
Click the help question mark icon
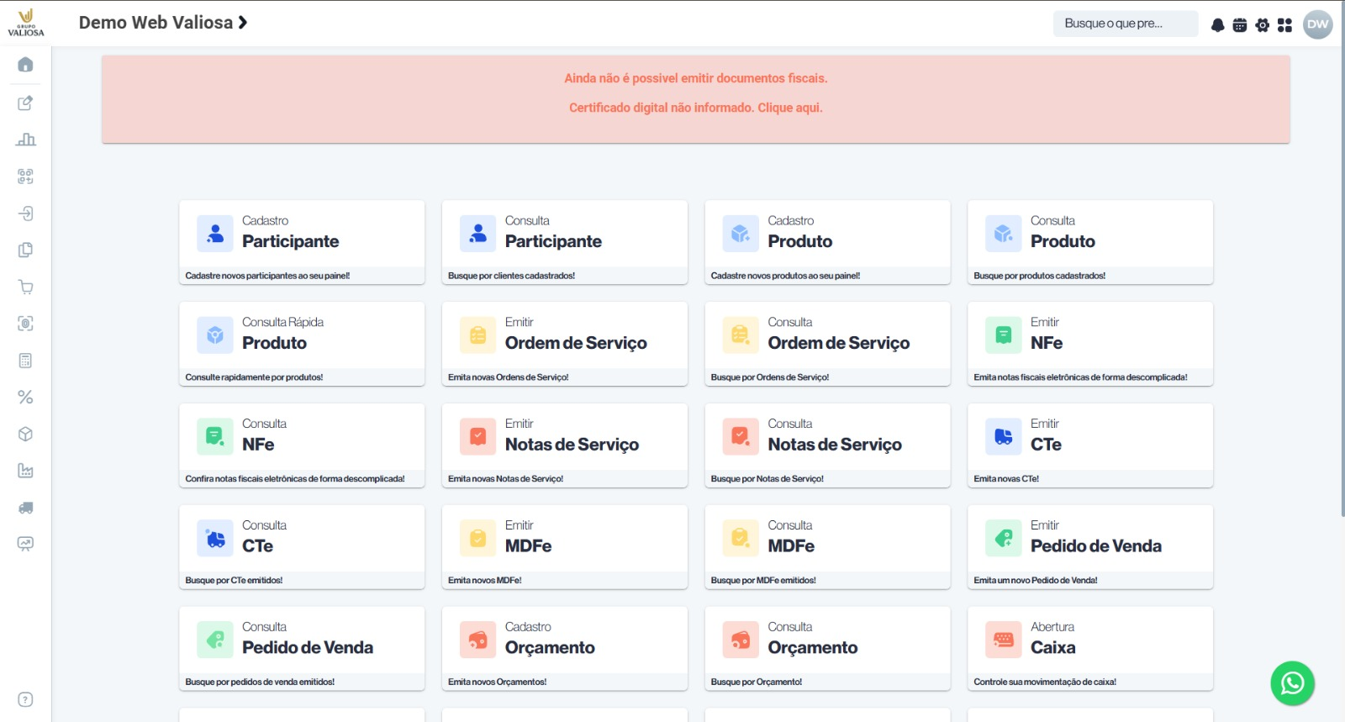tap(25, 699)
